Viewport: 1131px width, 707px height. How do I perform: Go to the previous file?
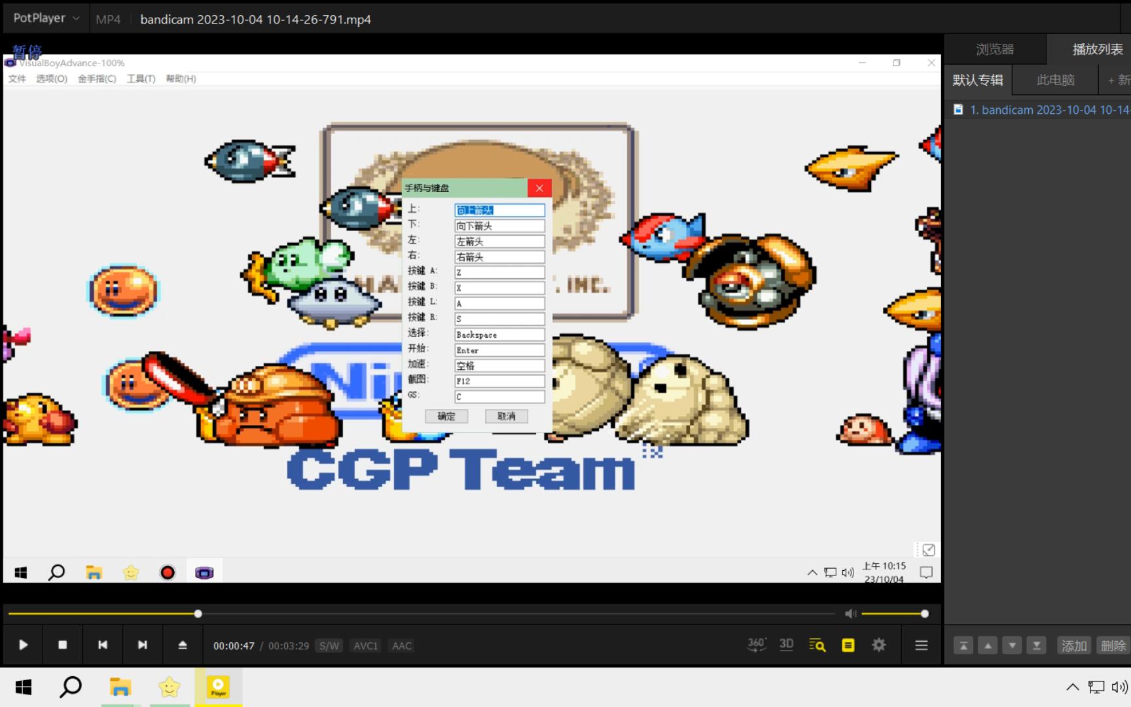103,645
